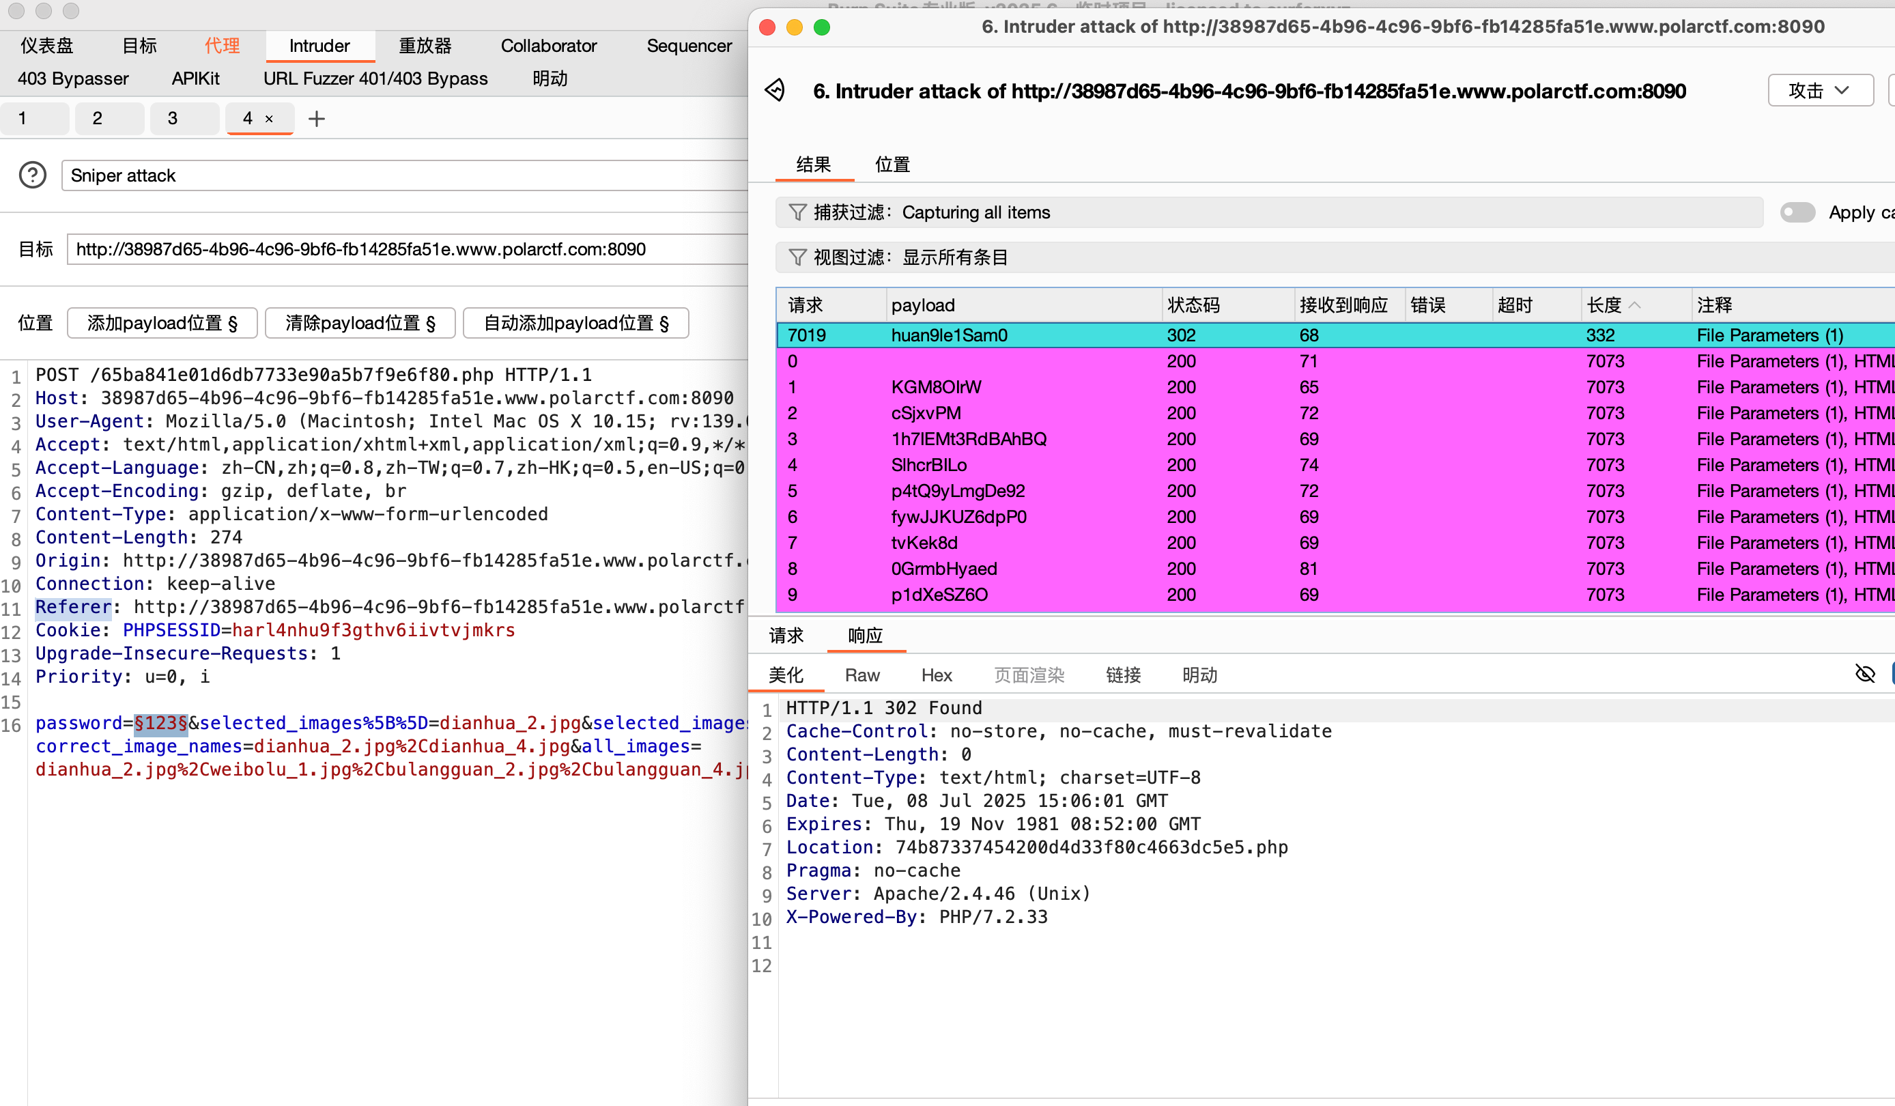
Task: Toggle the hide non-printable eye icon
Action: point(1865,674)
